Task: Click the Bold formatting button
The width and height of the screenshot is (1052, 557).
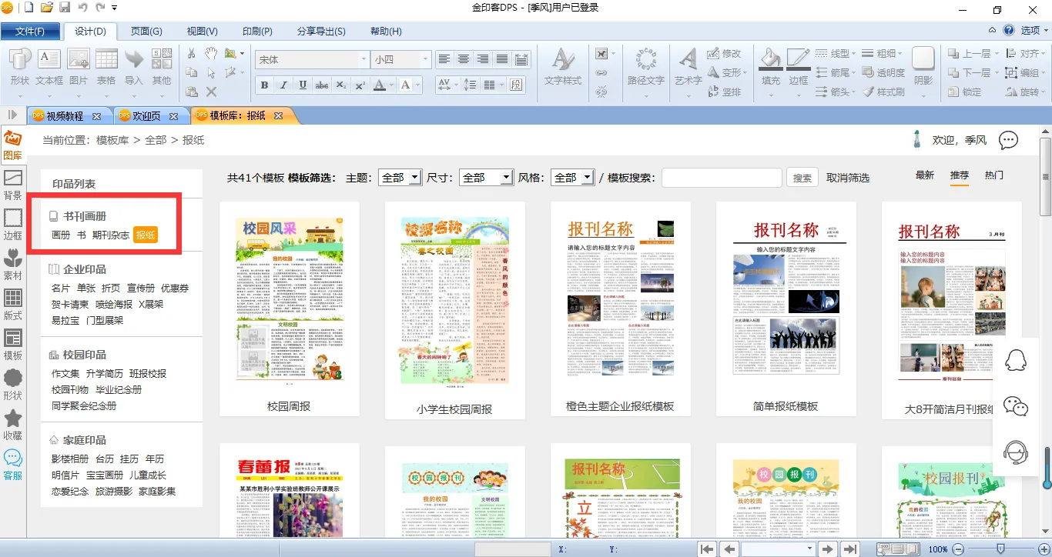Action: click(x=264, y=85)
